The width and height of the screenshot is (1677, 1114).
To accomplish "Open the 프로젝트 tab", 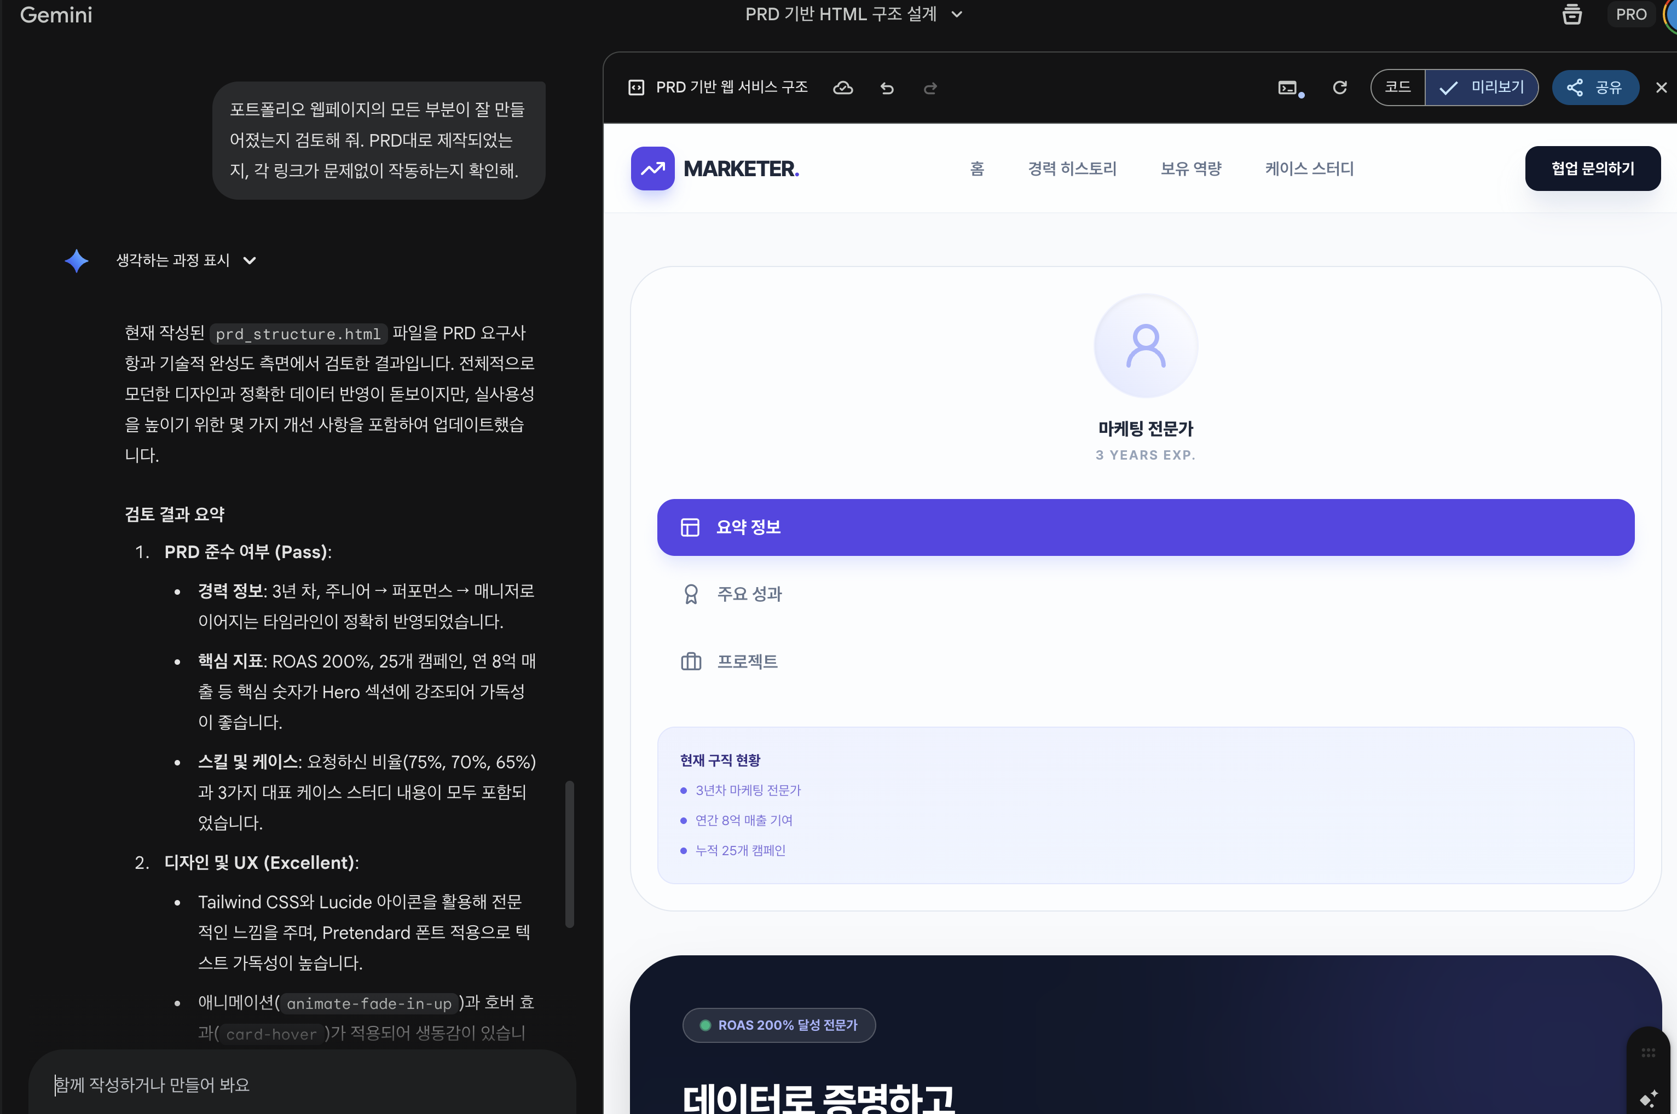I will 747,662.
